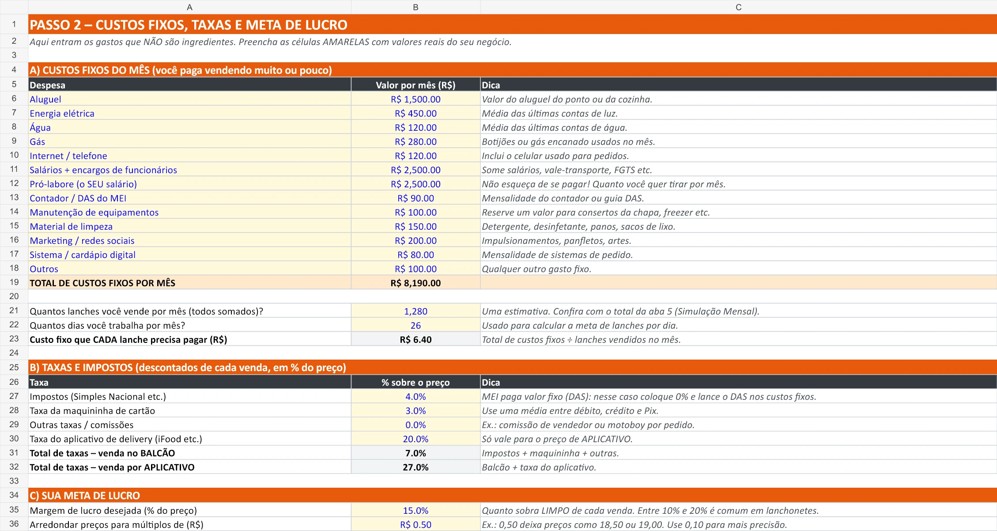Select the PASSO 2 title cell
The height and width of the screenshot is (531, 997).
point(513,24)
